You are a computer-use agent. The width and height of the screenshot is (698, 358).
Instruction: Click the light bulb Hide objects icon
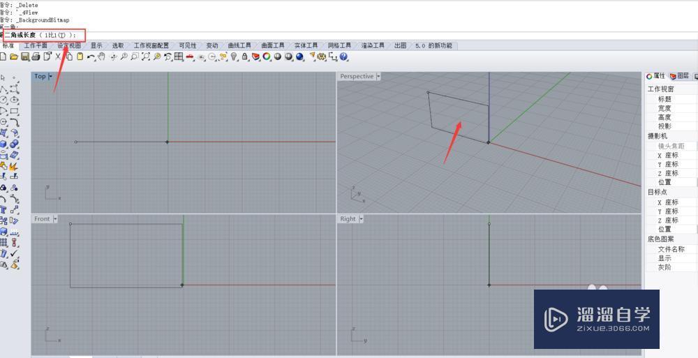tap(234, 57)
